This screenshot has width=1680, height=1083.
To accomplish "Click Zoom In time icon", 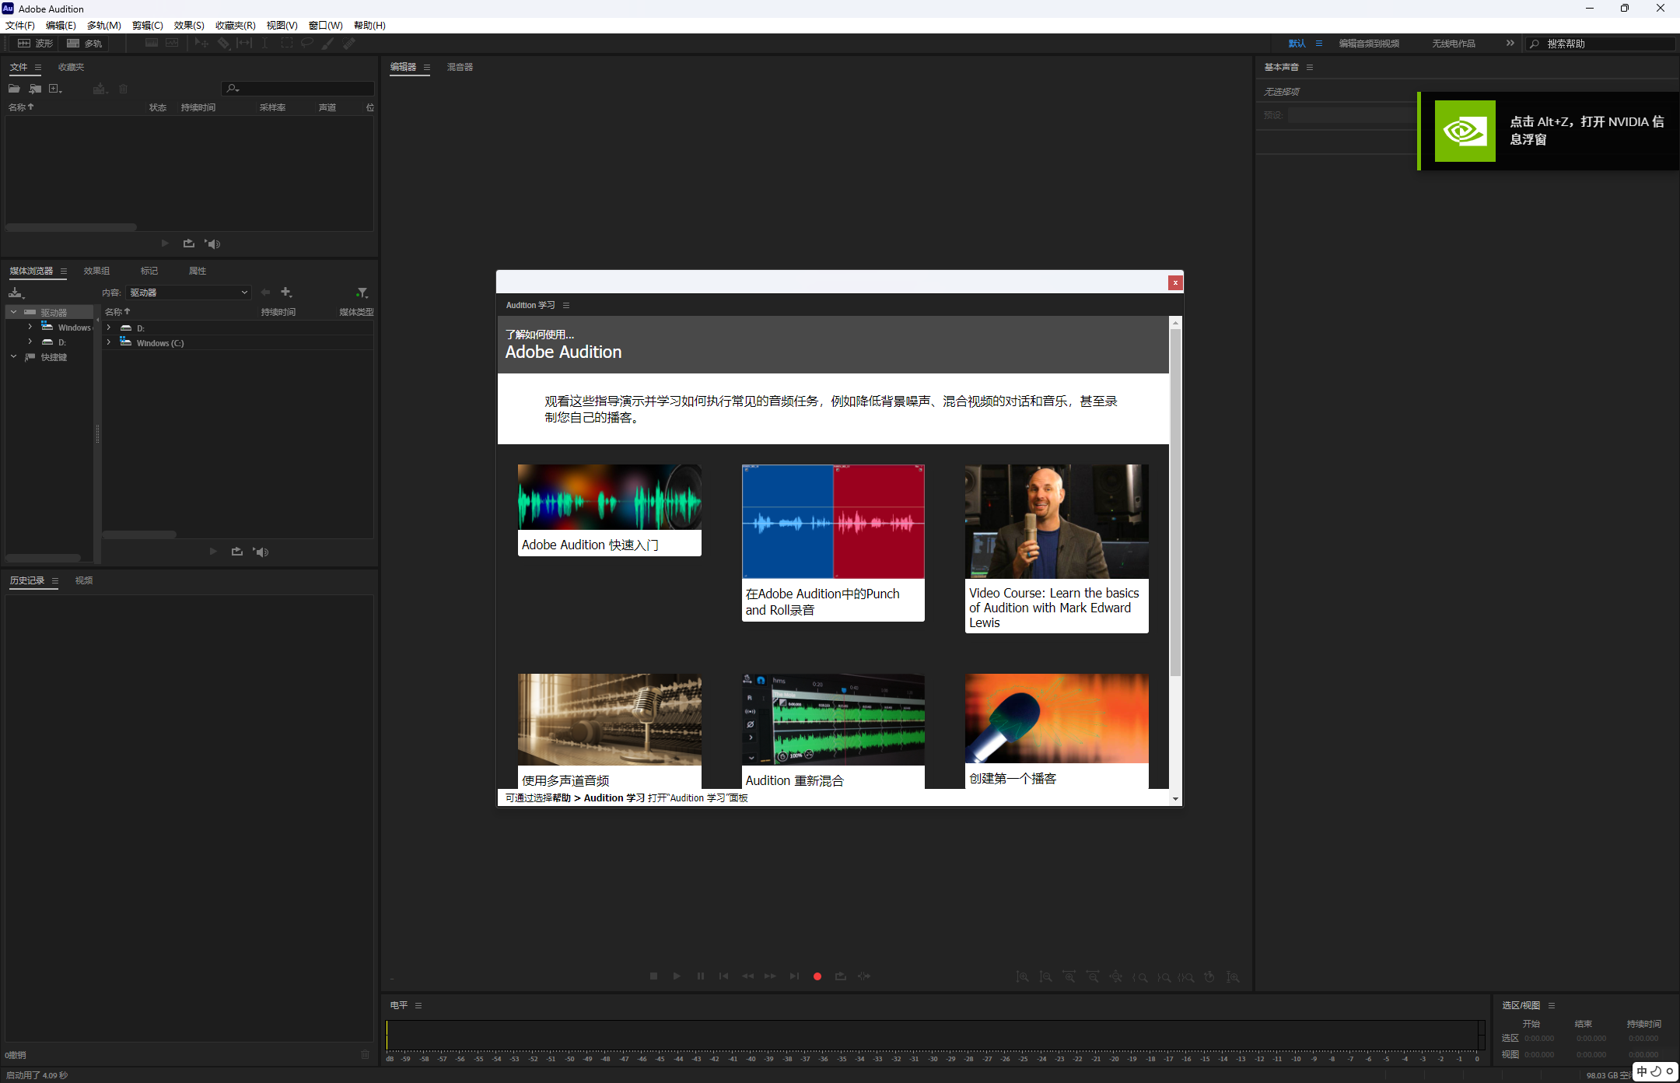I will coord(1069,976).
